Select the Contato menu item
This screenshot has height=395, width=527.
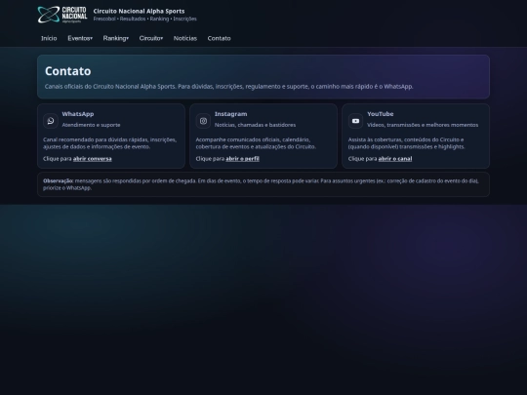tap(220, 38)
